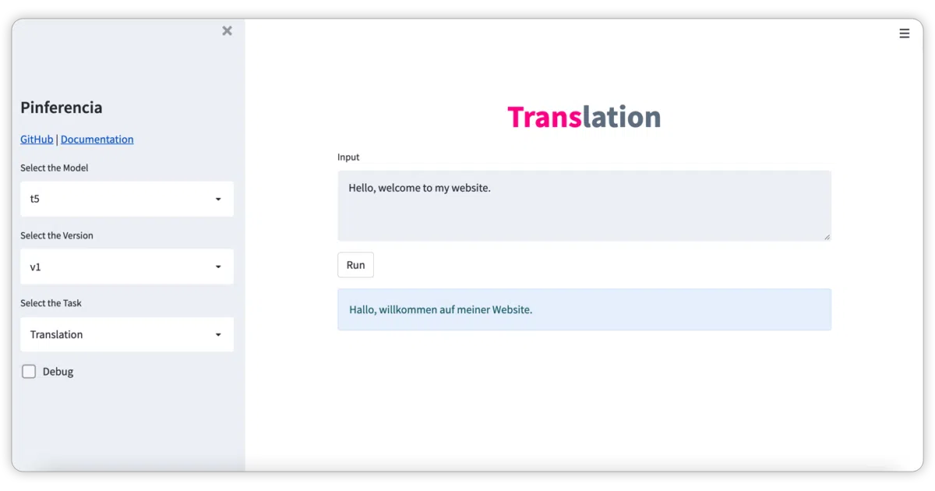This screenshot has width=935, height=491.
Task: Expand the Select the Version dropdown showing v1
Action: [x=127, y=267]
